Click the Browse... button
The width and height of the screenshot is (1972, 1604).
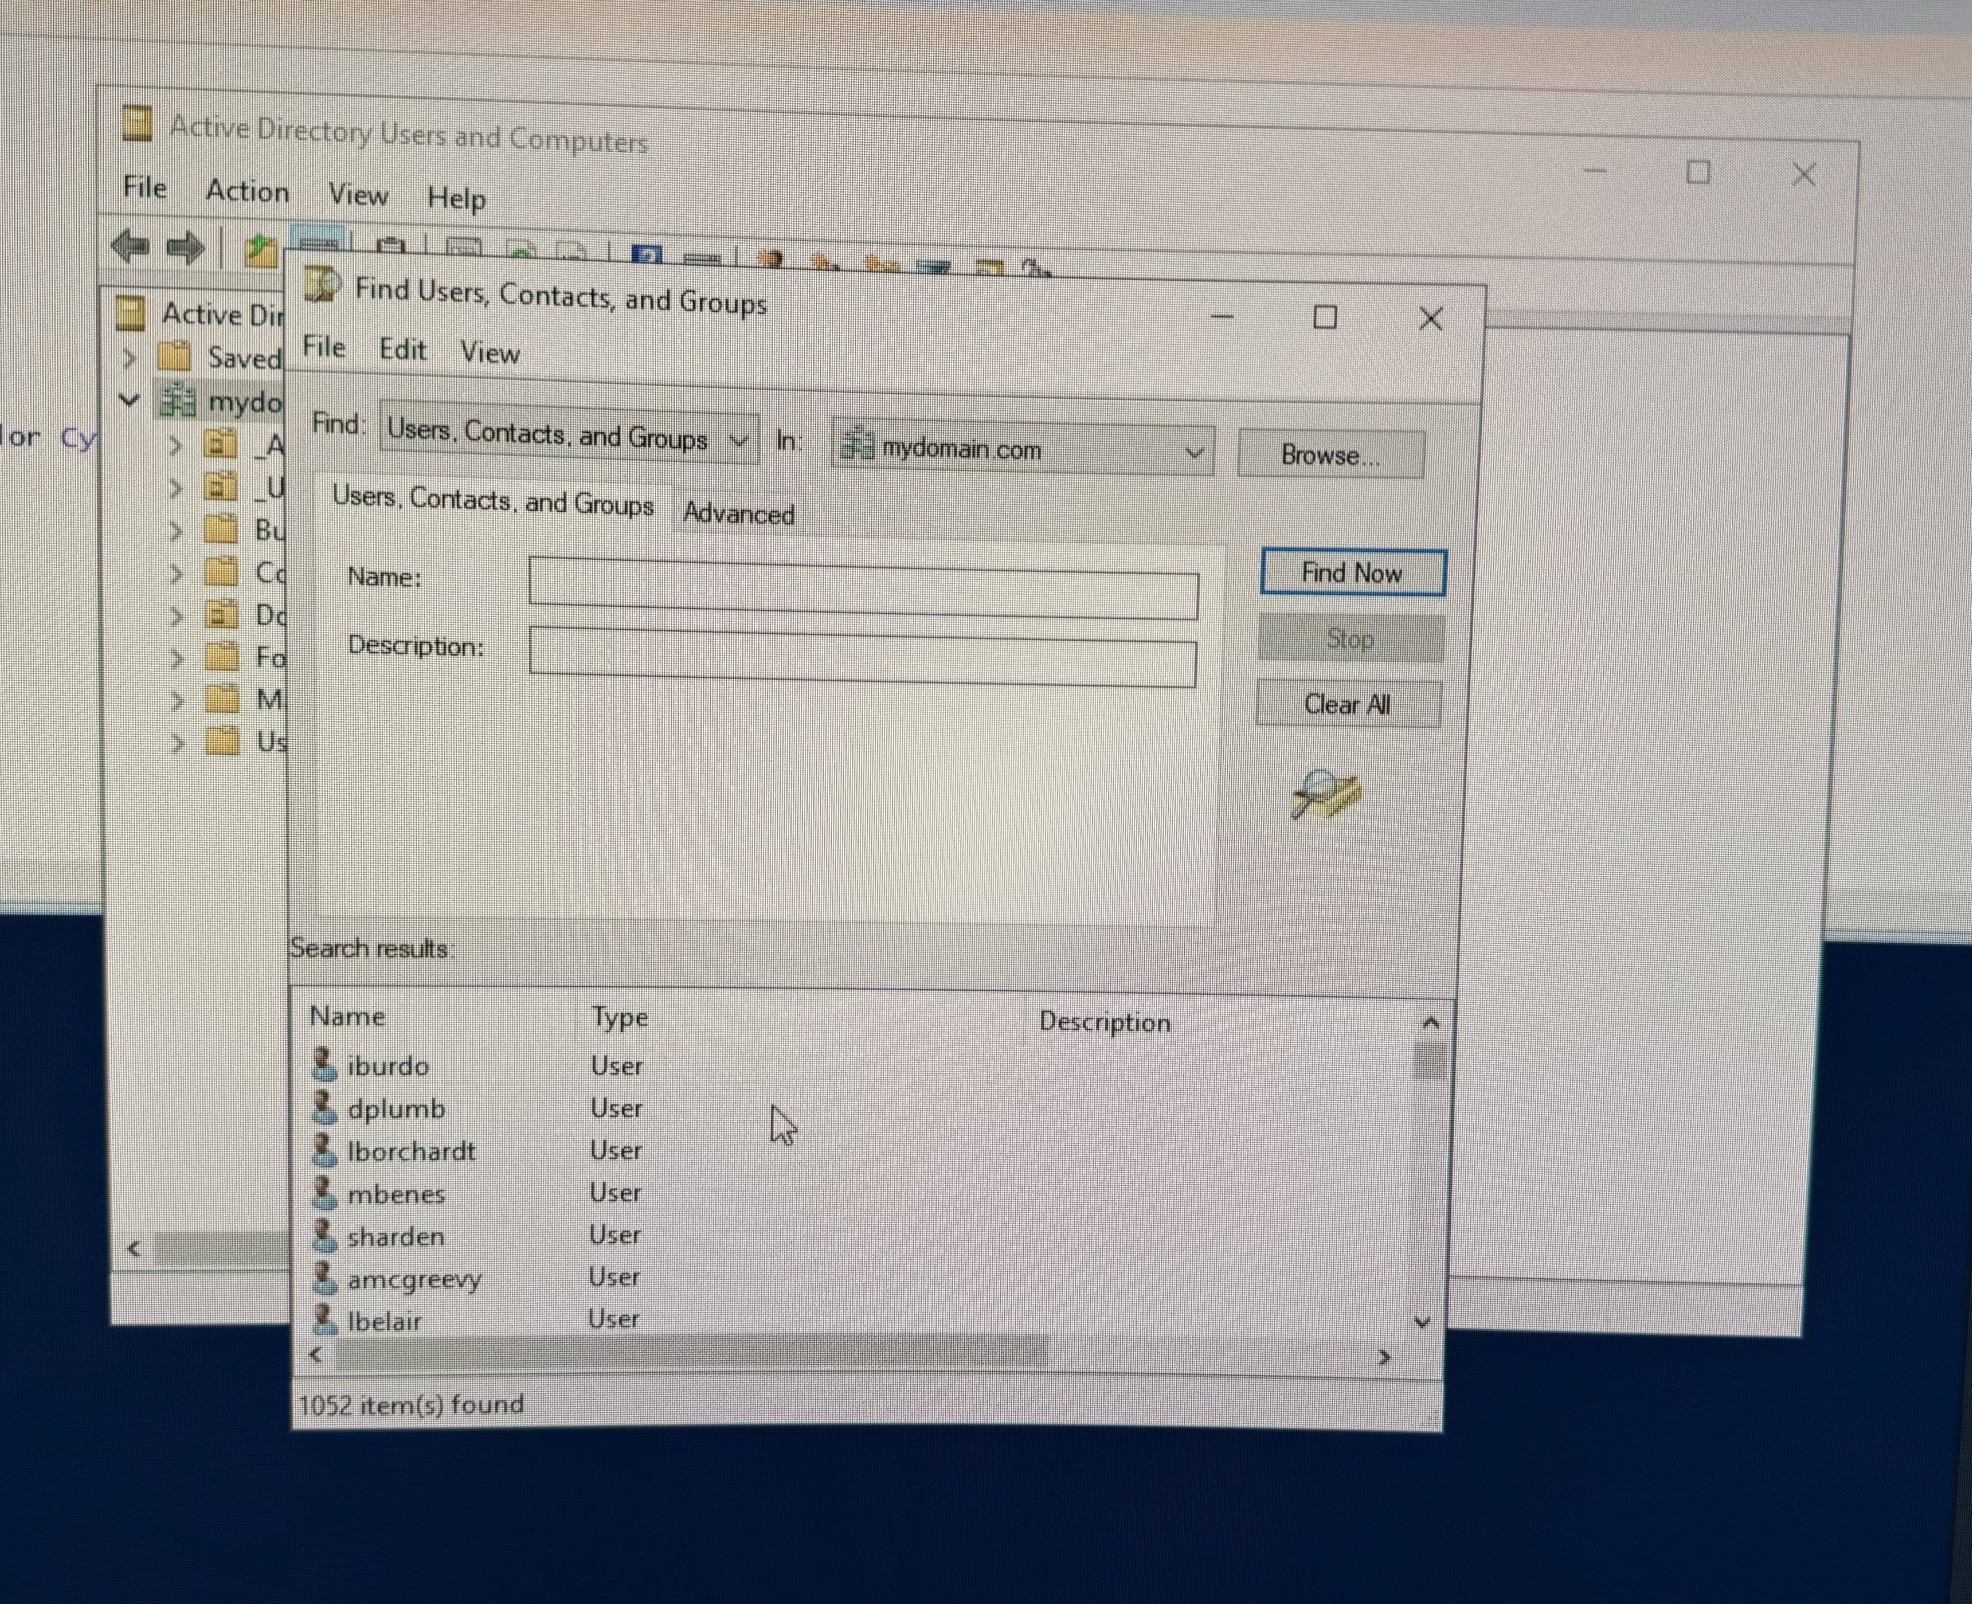(x=1330, y=455)
